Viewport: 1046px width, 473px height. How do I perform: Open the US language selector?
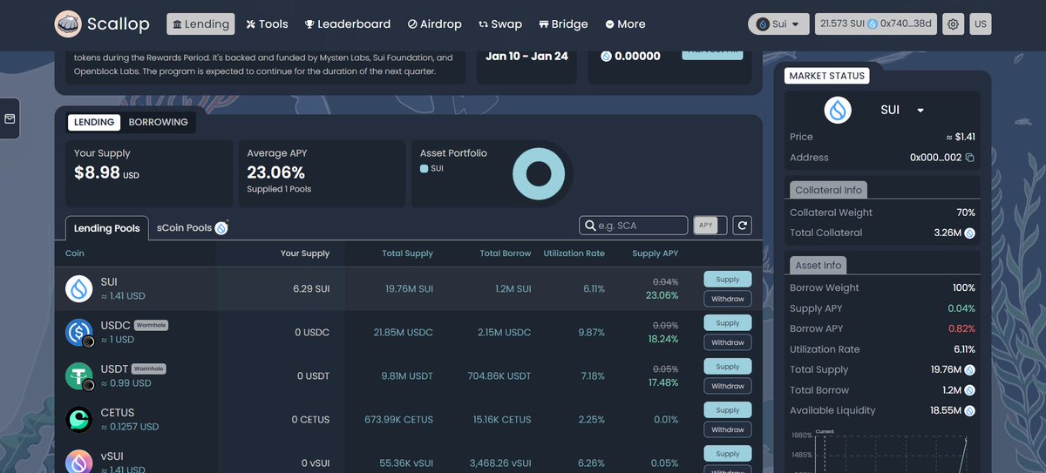pyautogui.click(x=981, y=24)
